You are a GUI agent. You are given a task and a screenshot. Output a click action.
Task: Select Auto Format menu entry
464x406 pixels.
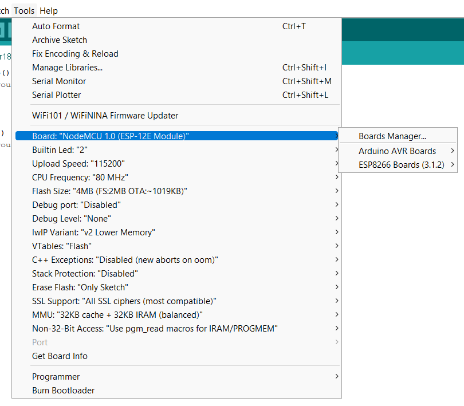point(56,26)
